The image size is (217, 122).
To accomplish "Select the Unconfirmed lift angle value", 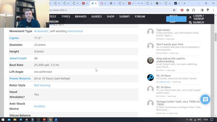I will 43,72.
